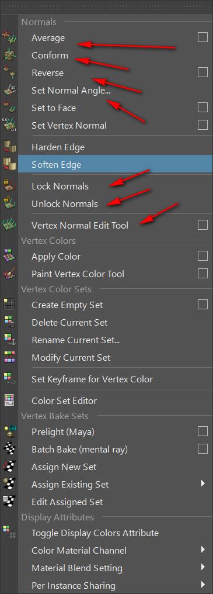
Task: Choose Toggle Display Colors Attribute
Action: 95,533
